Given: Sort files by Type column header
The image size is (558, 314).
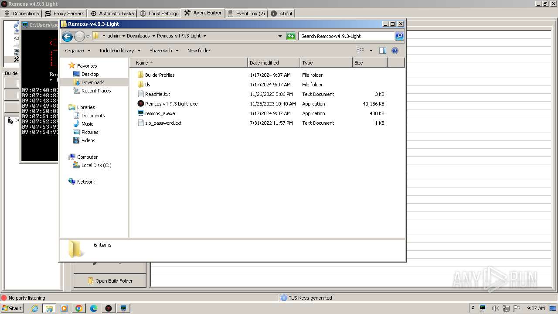Looking at the screenshot, I should pyautogui.click(x=326, y=63).
